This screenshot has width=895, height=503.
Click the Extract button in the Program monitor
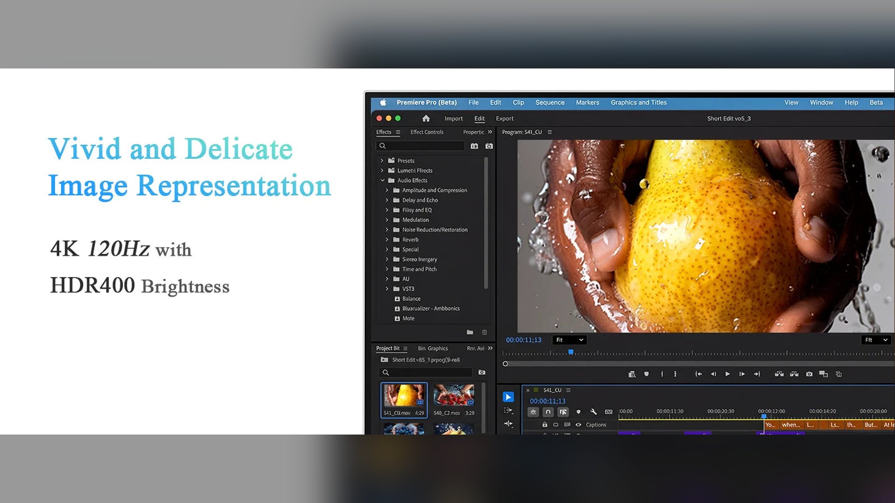pyautogui.click(x=794, y=374)
